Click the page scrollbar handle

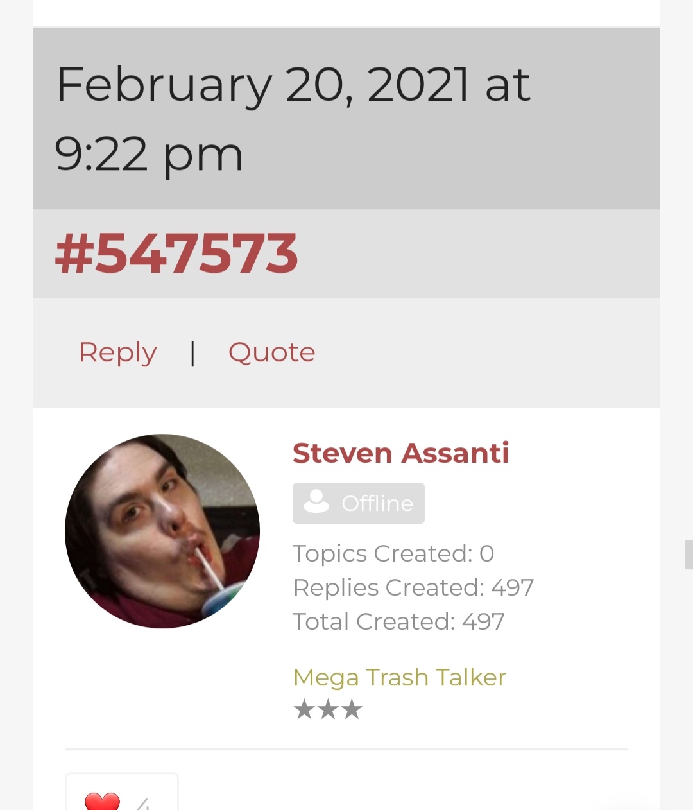(689, 555)
